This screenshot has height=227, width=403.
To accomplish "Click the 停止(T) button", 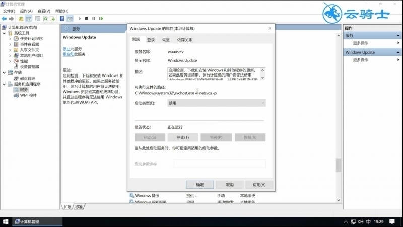I will point(183,137).
